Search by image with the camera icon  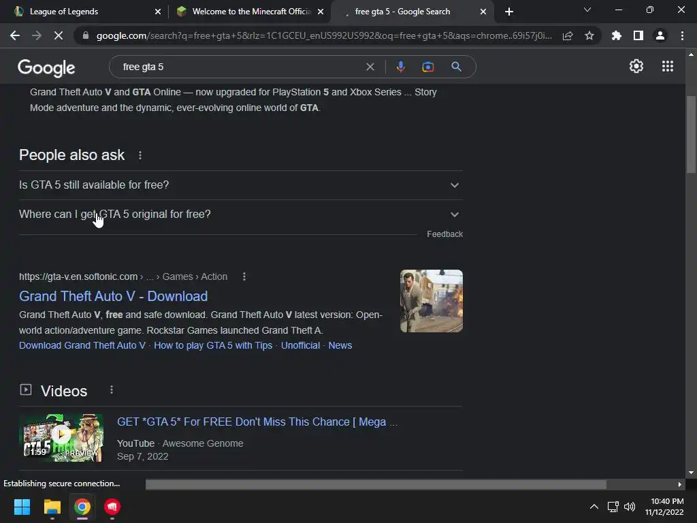pyautogui.click(x=427, y=67)
